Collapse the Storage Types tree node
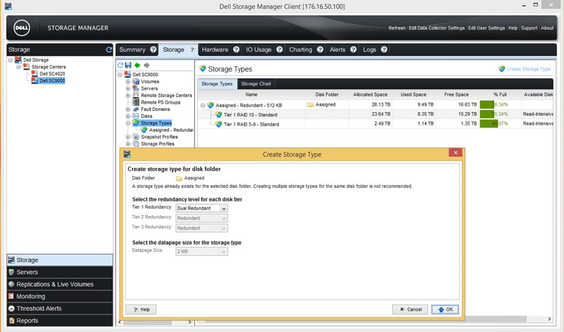This screenshot has width=564, height=332. [x=128, y=123]
